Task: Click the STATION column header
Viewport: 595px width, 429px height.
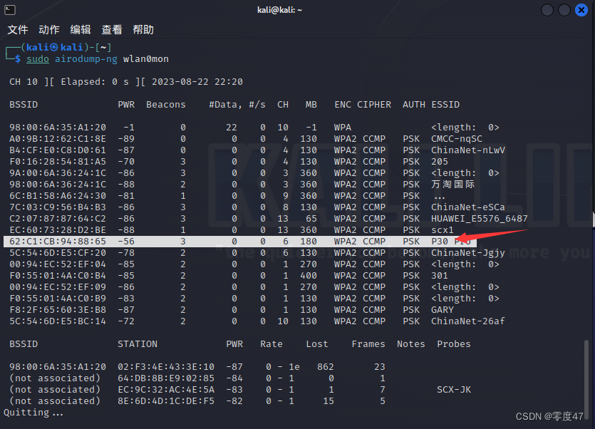Action: pos(138,344)
